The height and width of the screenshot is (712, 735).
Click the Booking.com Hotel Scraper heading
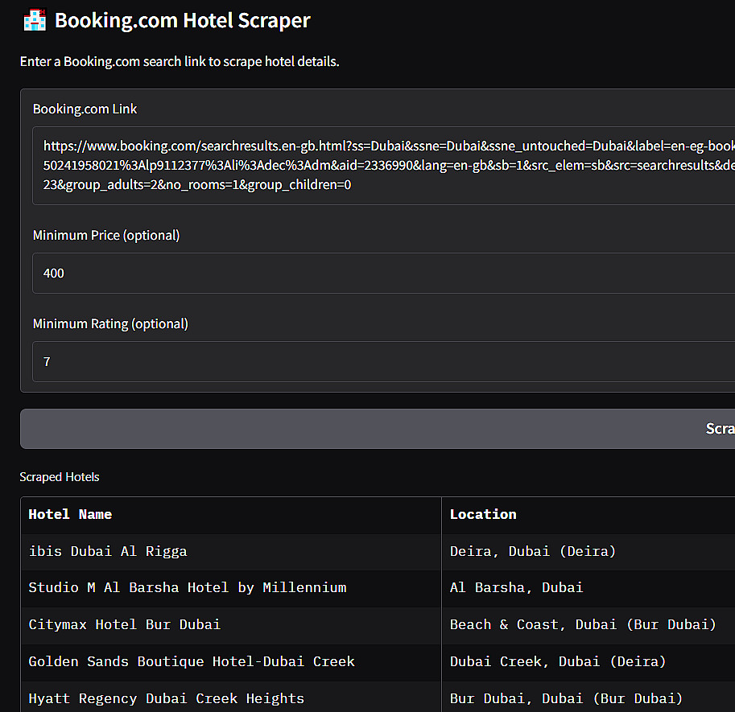coord(183,21)
